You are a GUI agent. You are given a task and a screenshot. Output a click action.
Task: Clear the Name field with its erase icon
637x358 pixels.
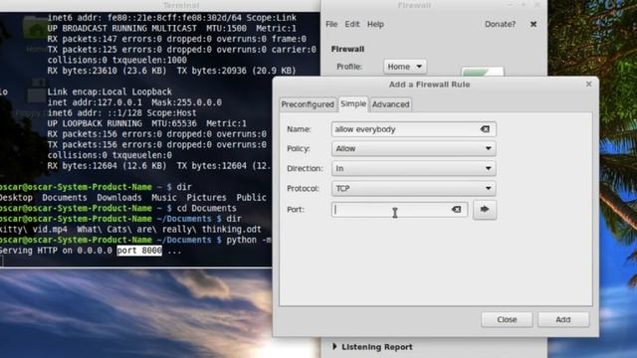coord(485,129)
